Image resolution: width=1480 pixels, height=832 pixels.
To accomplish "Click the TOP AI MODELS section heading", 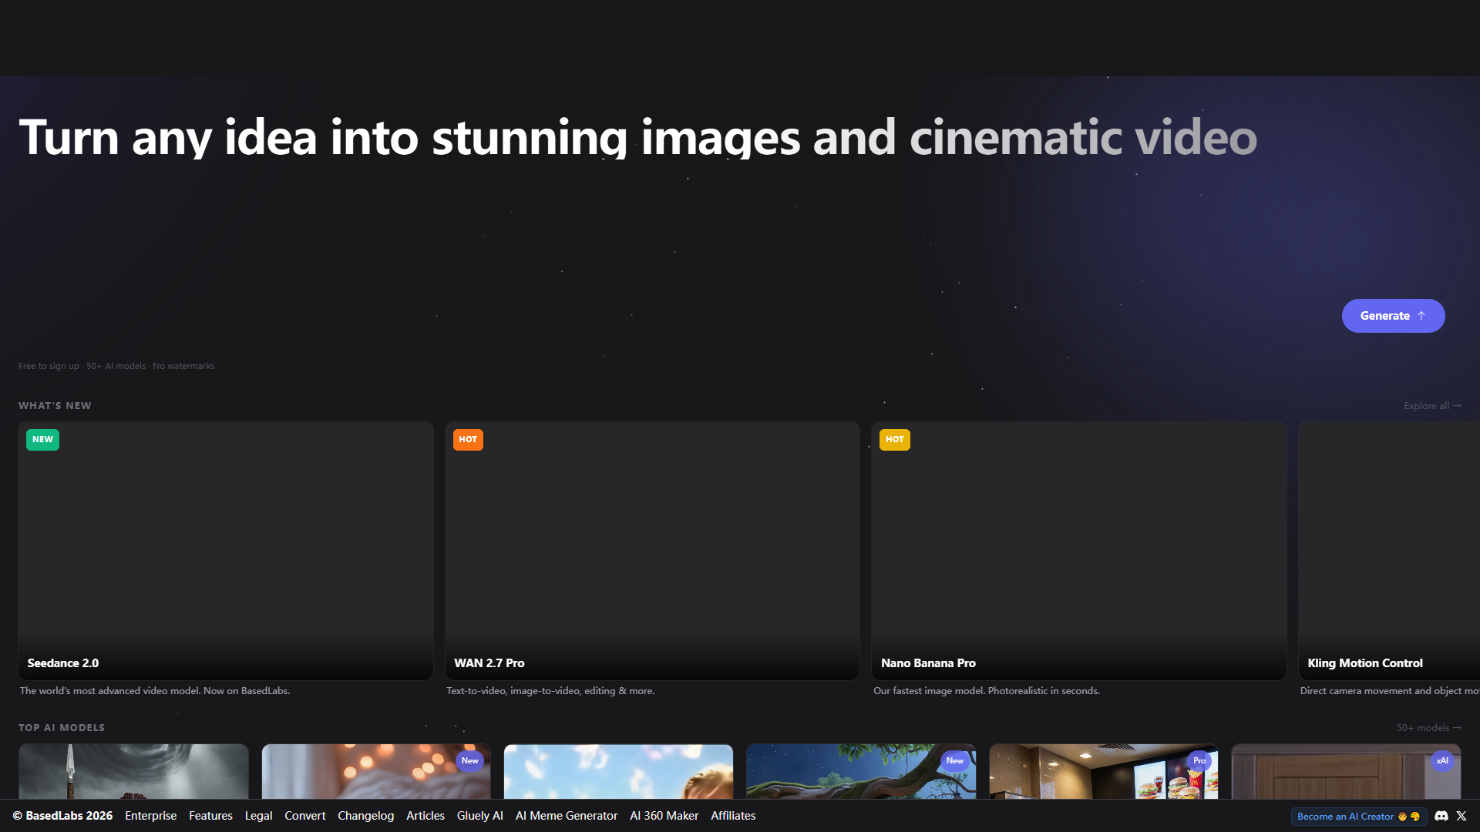I will pyautogui.click(x=62, y=728).
